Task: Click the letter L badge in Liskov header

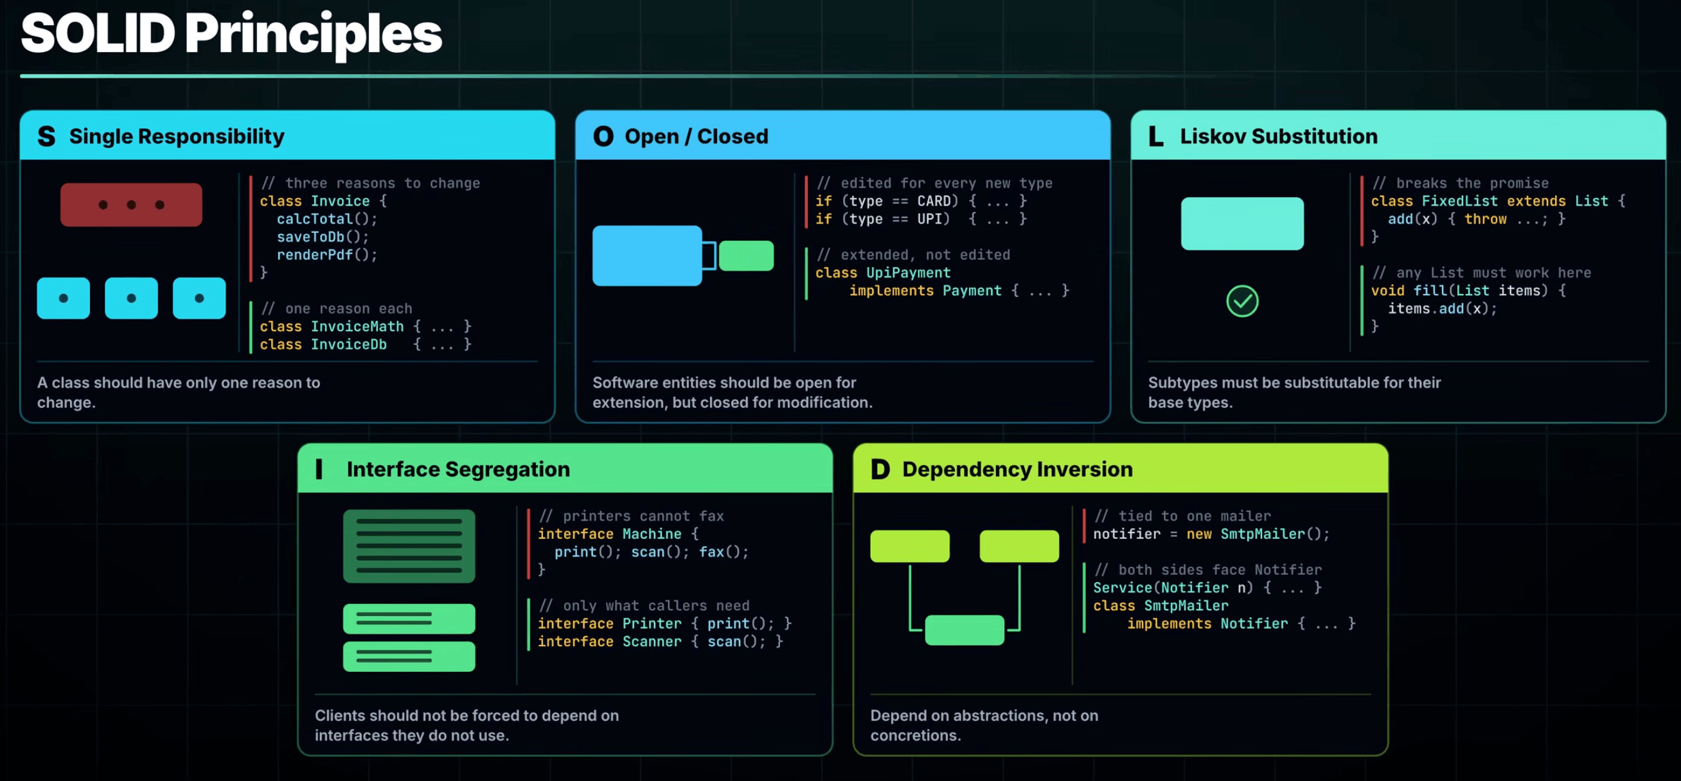Action: 1155,136
